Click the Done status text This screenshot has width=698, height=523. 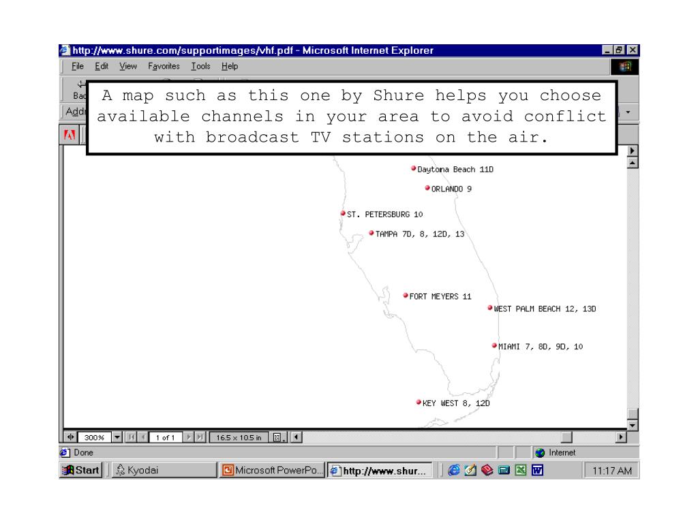[83, 452]
